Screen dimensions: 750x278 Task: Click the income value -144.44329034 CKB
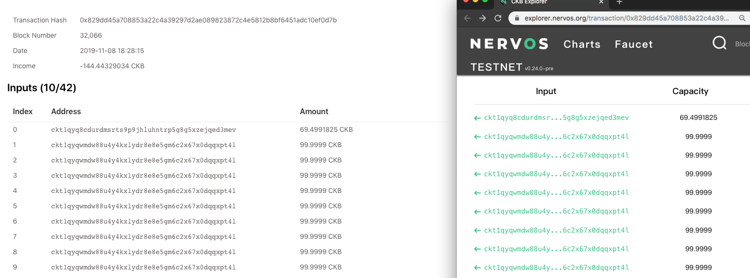(112, 66)
